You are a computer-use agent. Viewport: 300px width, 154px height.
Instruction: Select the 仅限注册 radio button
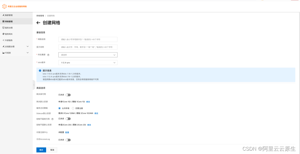coord(73,108)
